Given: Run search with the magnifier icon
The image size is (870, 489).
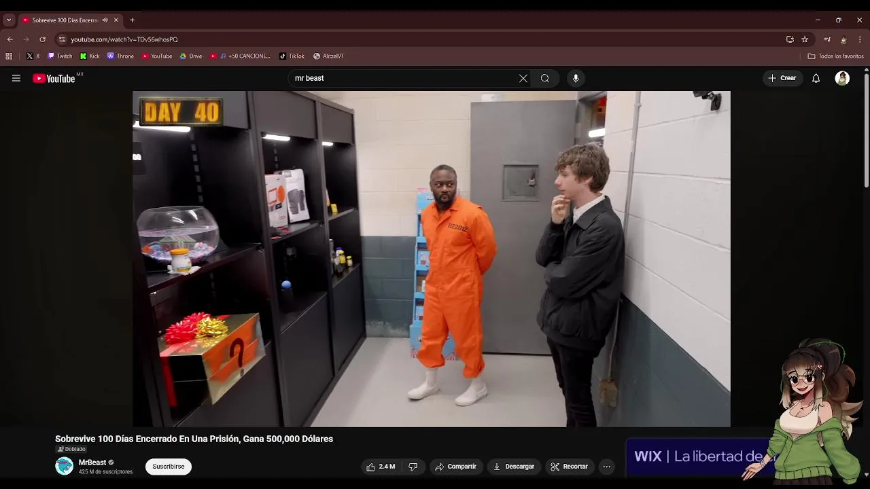Looking at the screenshot, I should [545, 78].
